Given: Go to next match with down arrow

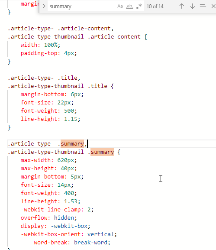Looking at the screenshot, I should [193, 6].
